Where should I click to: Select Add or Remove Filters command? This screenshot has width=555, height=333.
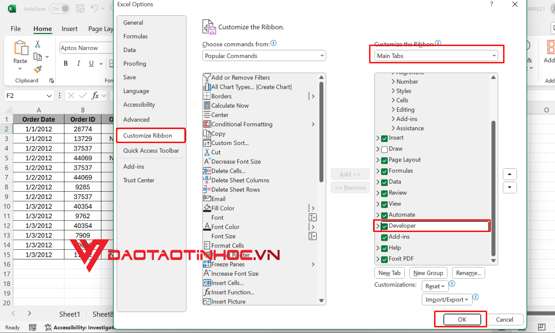tap(260, 77)
